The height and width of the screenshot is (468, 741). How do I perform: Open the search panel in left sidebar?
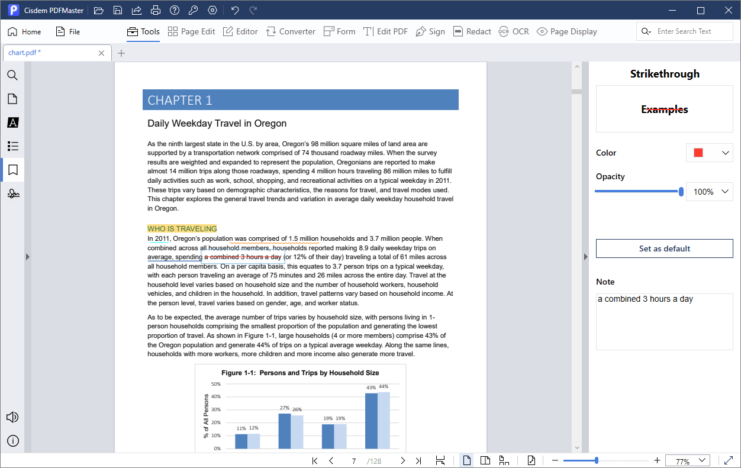coord(12,75)
